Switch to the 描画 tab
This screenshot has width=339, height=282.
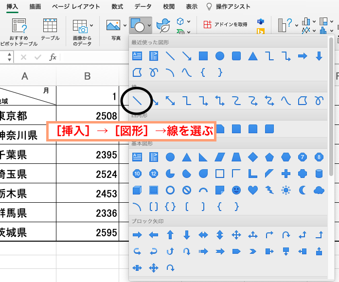click(35, 6)
